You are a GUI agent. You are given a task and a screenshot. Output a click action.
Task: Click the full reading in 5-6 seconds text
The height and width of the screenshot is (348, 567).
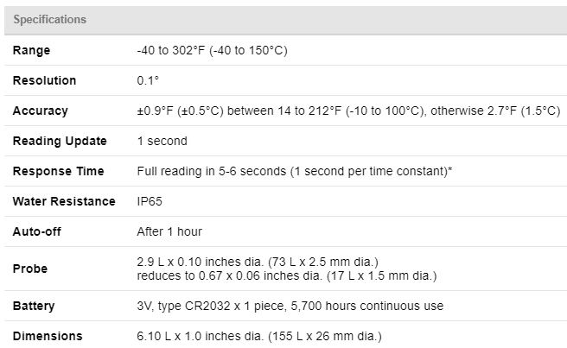click(x=295, y=171)
